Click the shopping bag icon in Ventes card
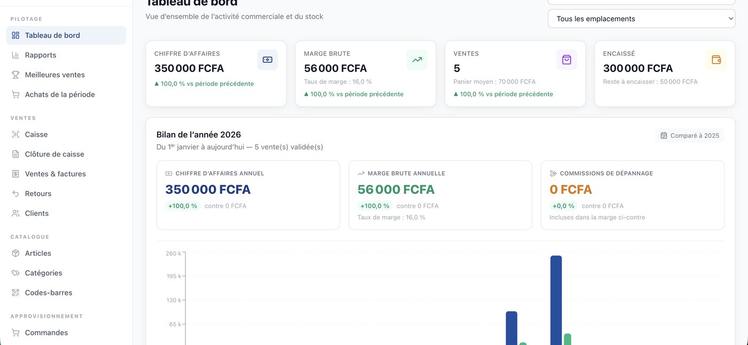The width and height of the screenshot is (748, 345). 566,60
